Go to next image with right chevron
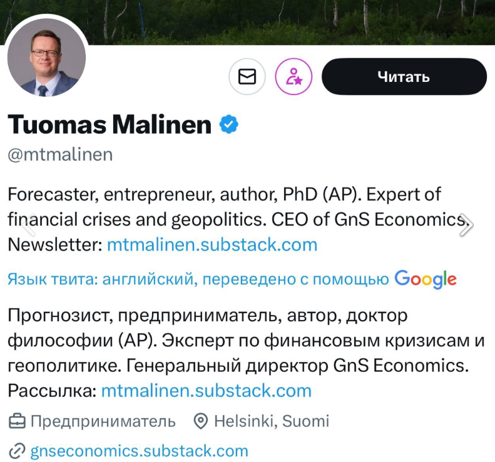This screenshot has height=462, width=495. coord(466,224)
